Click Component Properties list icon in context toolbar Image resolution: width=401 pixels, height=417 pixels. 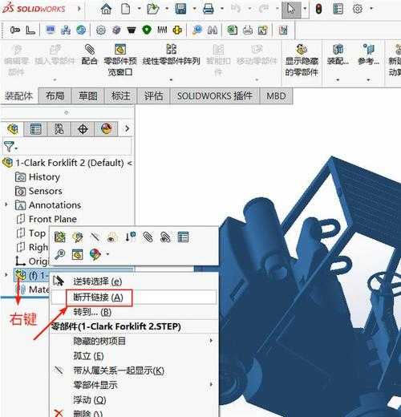pos(183,237)
